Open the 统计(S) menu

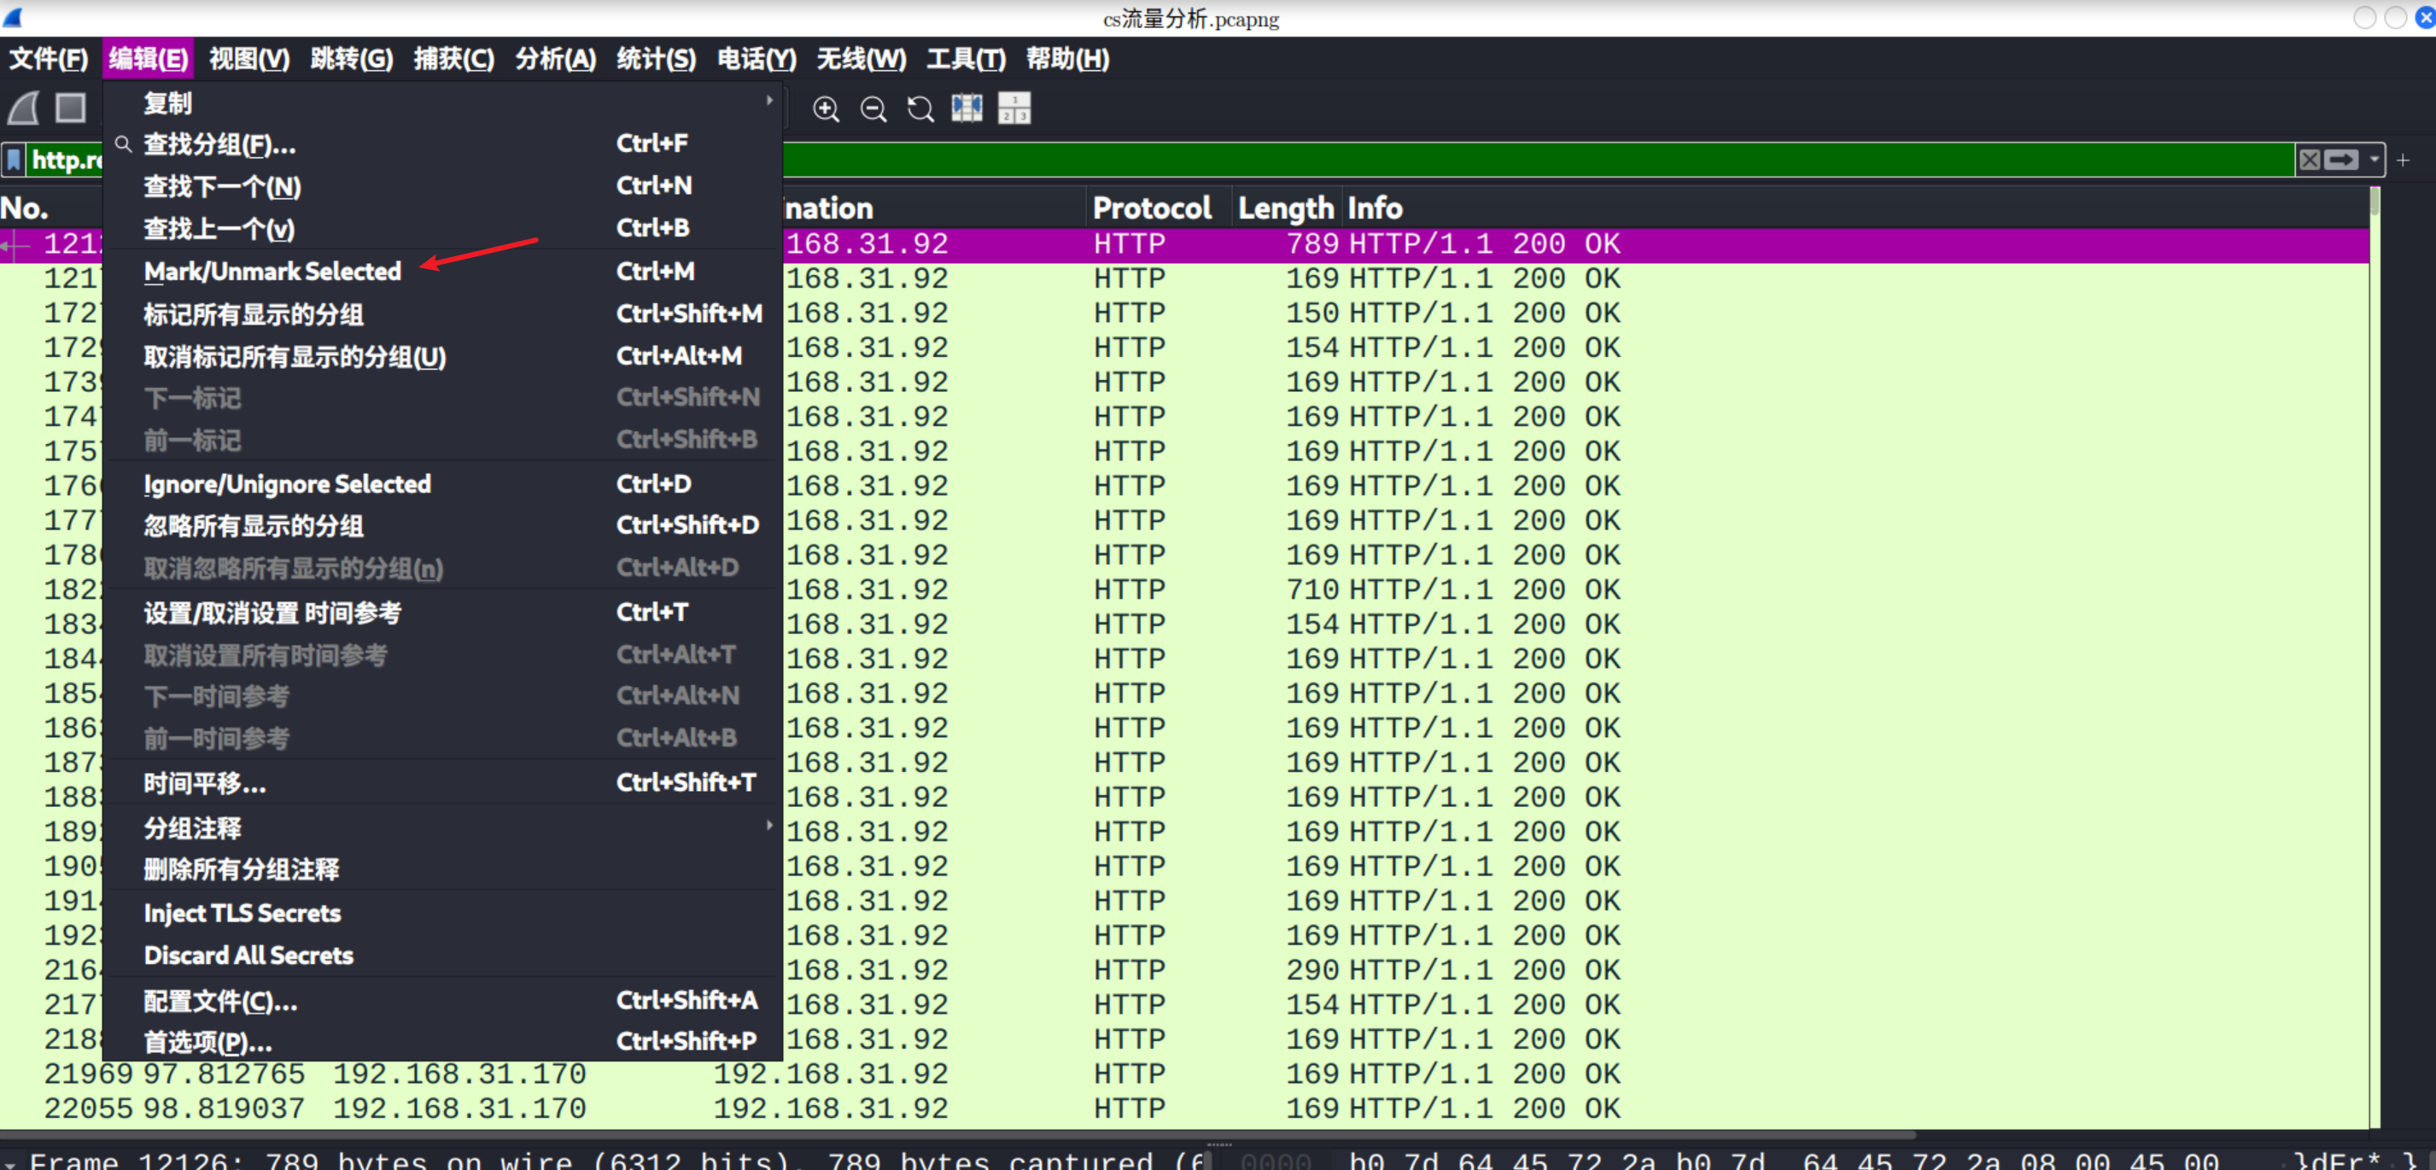point(656,60)
